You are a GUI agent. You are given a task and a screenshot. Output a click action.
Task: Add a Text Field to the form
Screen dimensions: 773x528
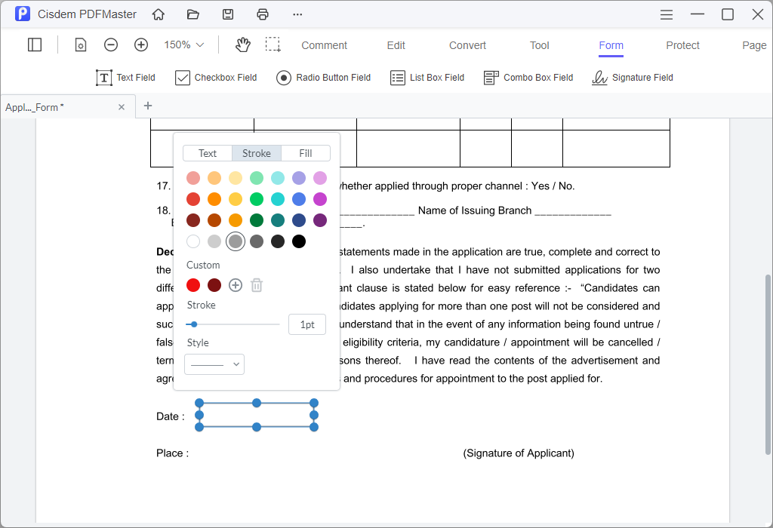coord(125,78)
